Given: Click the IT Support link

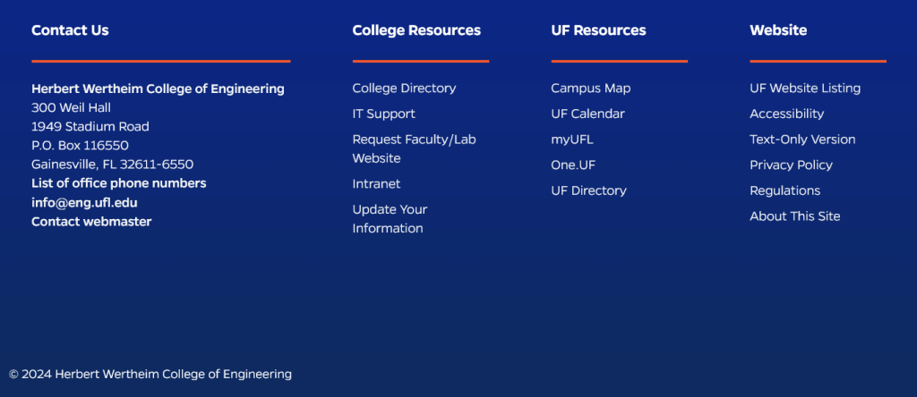Looking at the screenshot, I should coord(383,114).
